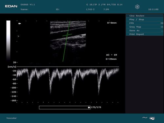Click the Name field in header
Viewport: 164px width, 123px height.
25,10
